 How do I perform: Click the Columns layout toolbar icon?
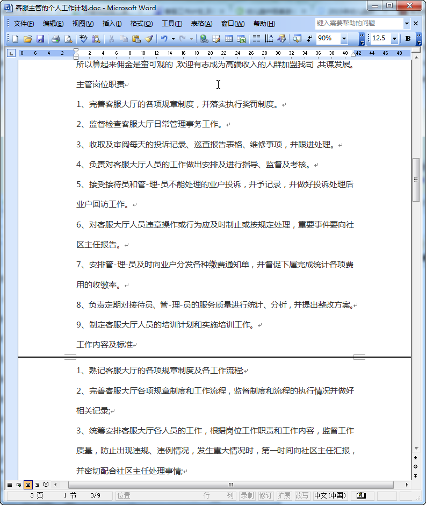256,39
